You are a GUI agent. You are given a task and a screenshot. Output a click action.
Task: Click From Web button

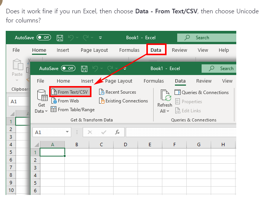point(65,101)
